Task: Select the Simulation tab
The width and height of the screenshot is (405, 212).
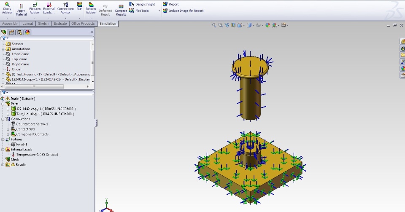Action: (108, 24)
